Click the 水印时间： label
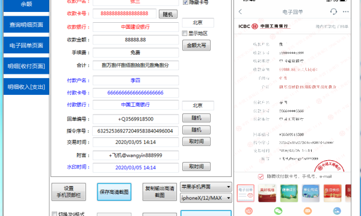 point(78,167)
